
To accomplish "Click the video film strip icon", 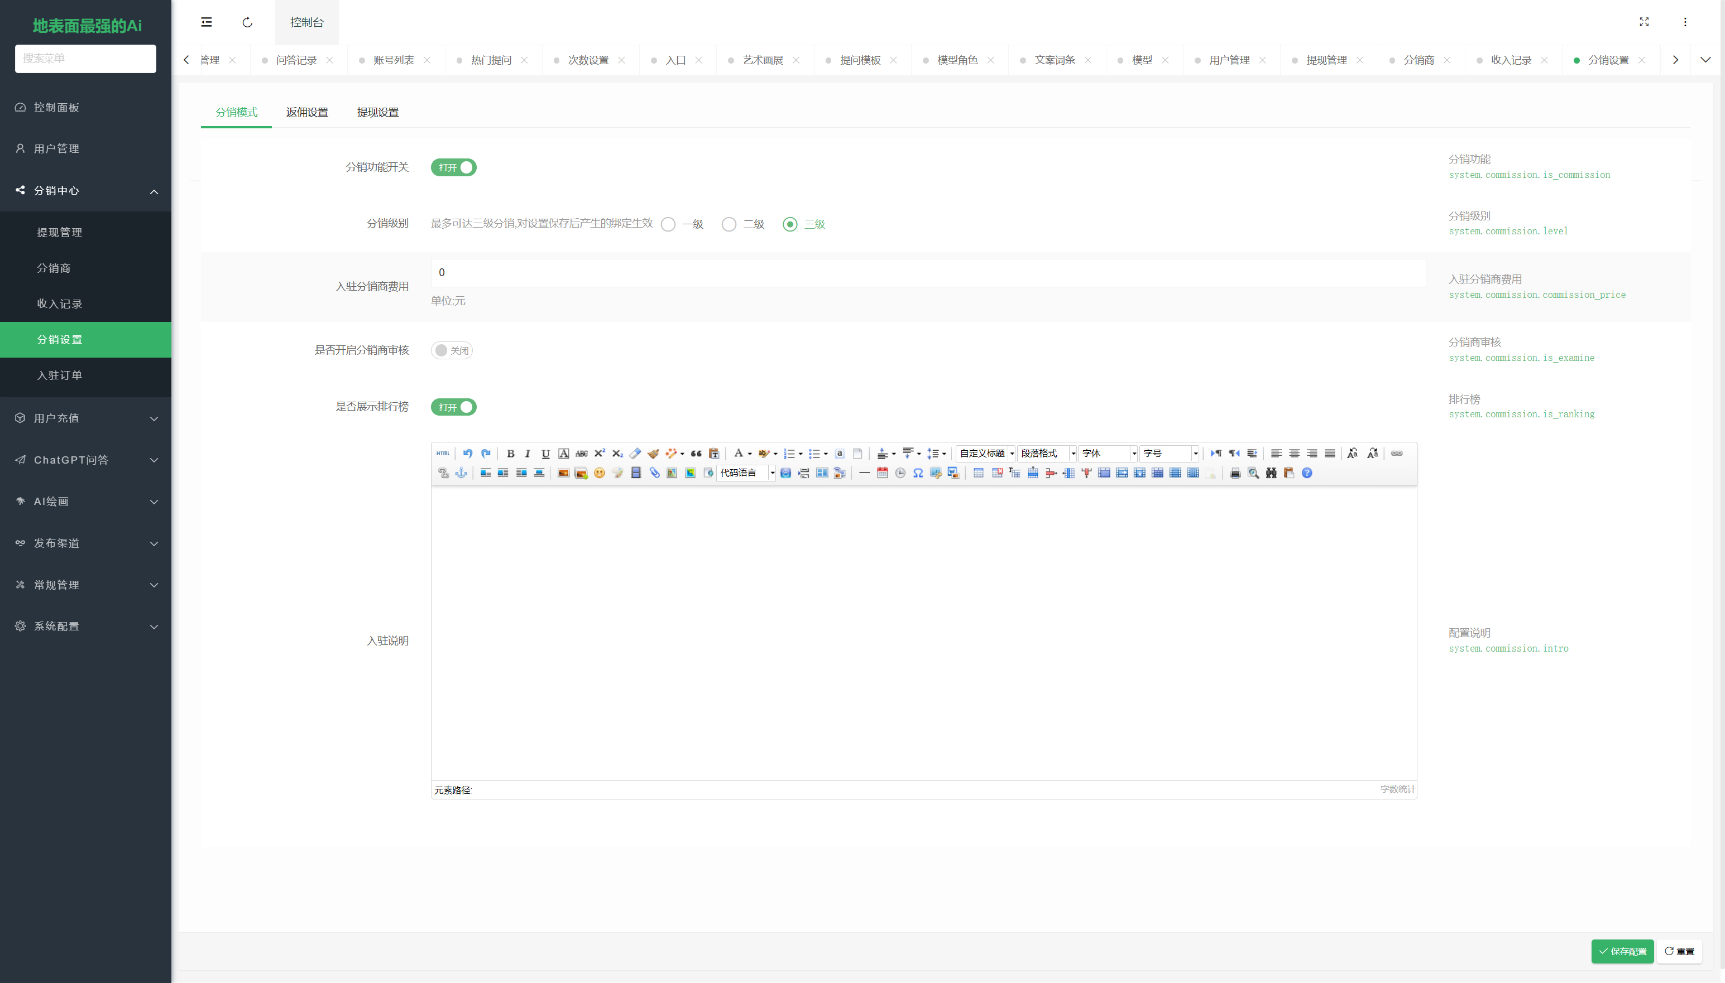I will [x=635, y=473].
